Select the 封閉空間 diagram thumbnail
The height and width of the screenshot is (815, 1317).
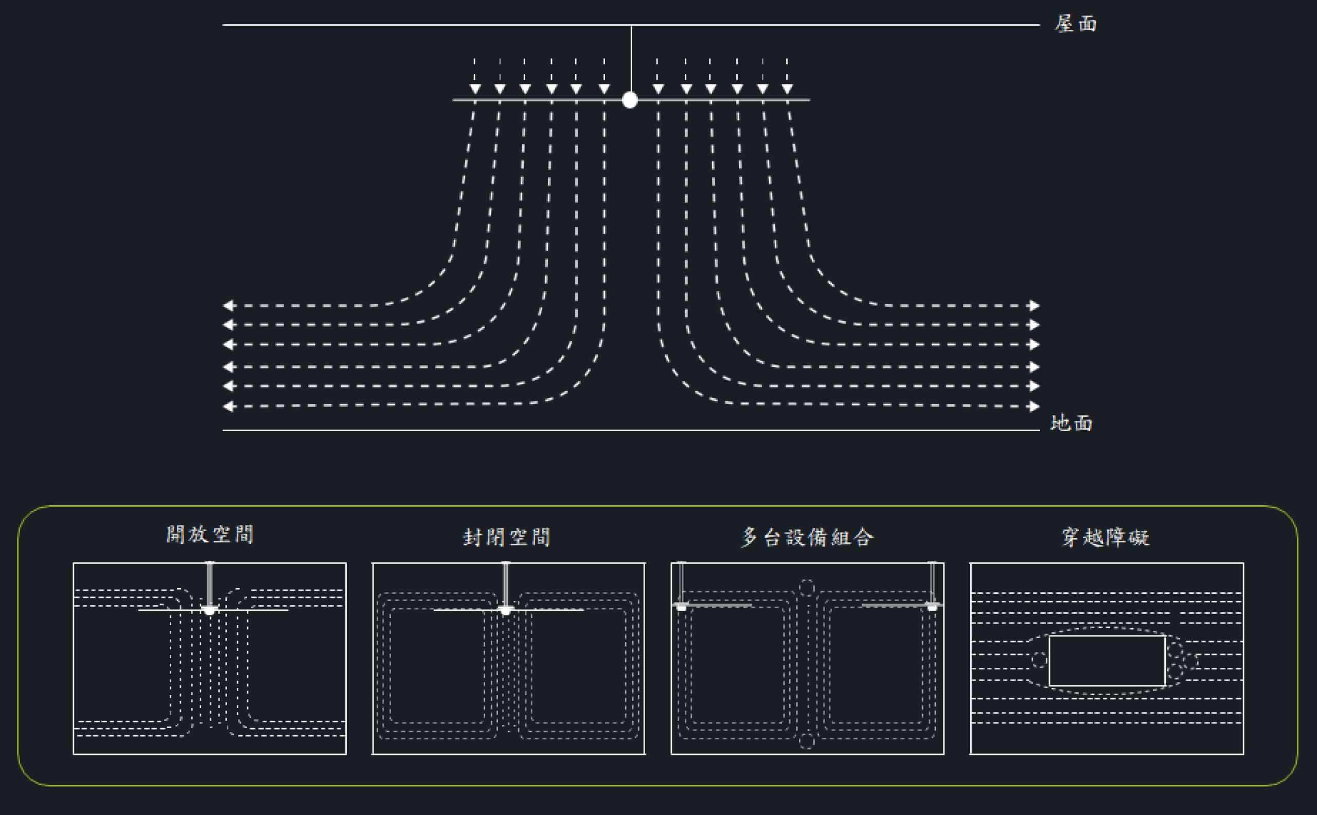(x=508, y=658)
